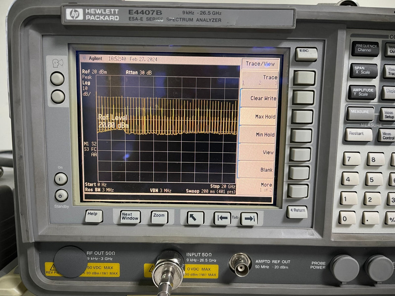Tap number key 8 on keypad

(376, 160)
